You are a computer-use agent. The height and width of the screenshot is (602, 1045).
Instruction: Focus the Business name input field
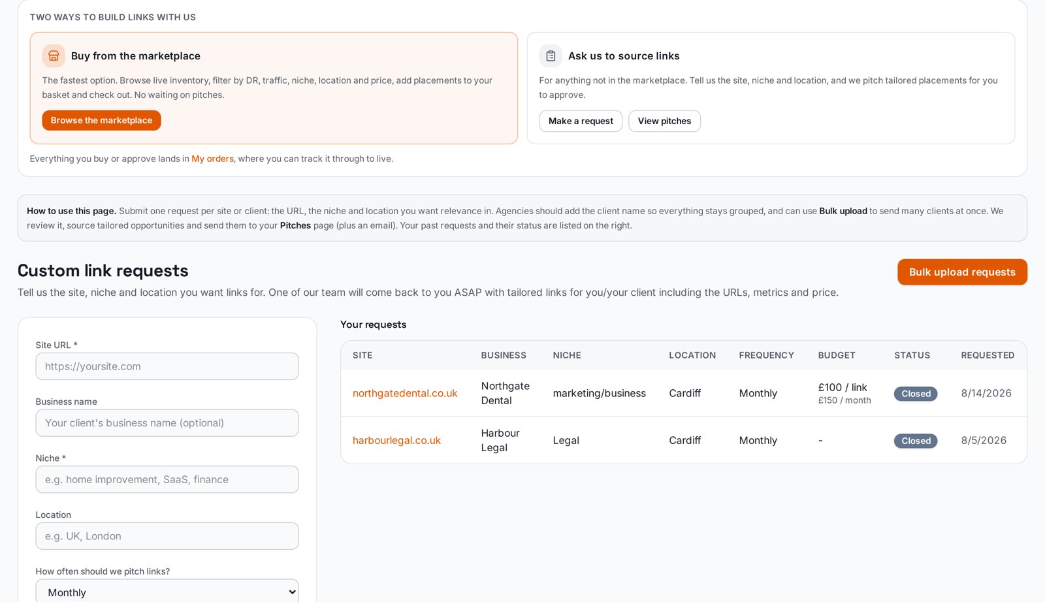[167, 423]
